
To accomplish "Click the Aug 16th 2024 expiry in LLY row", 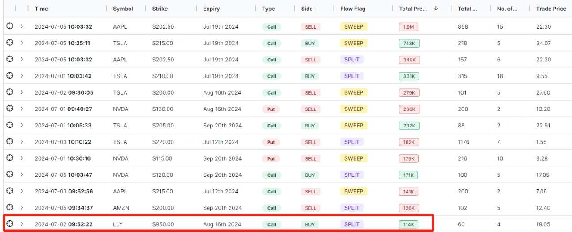I will point(222,224).
